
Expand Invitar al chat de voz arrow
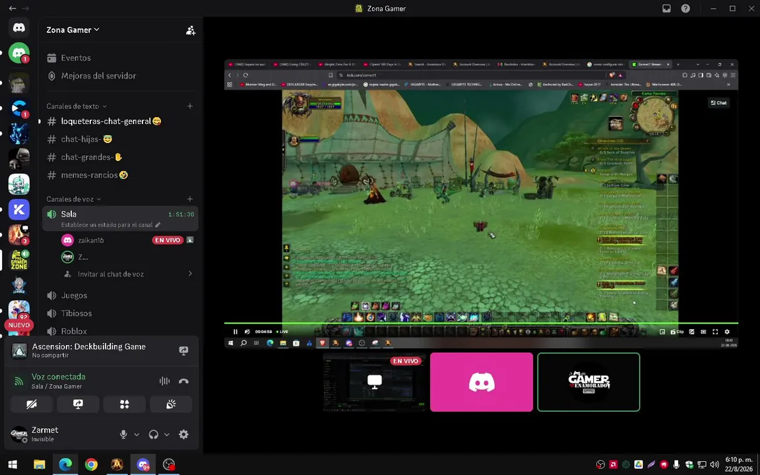190,274
